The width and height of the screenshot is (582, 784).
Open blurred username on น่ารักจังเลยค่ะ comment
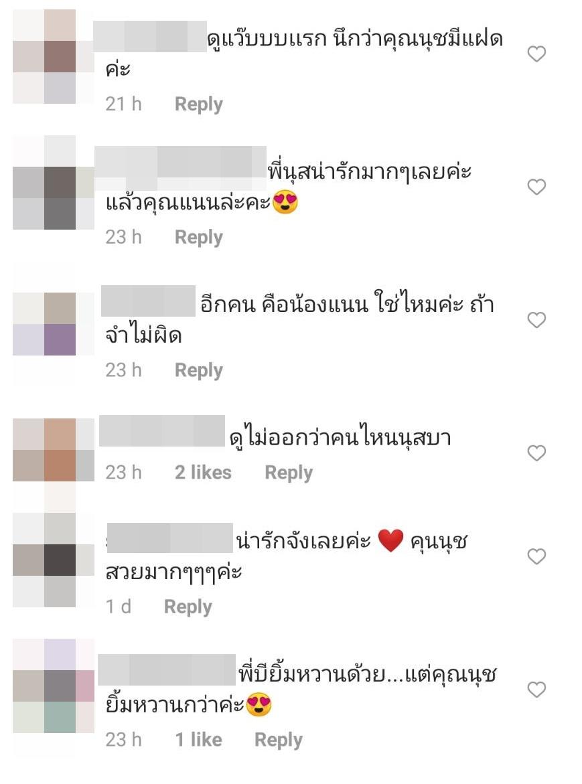170,538
